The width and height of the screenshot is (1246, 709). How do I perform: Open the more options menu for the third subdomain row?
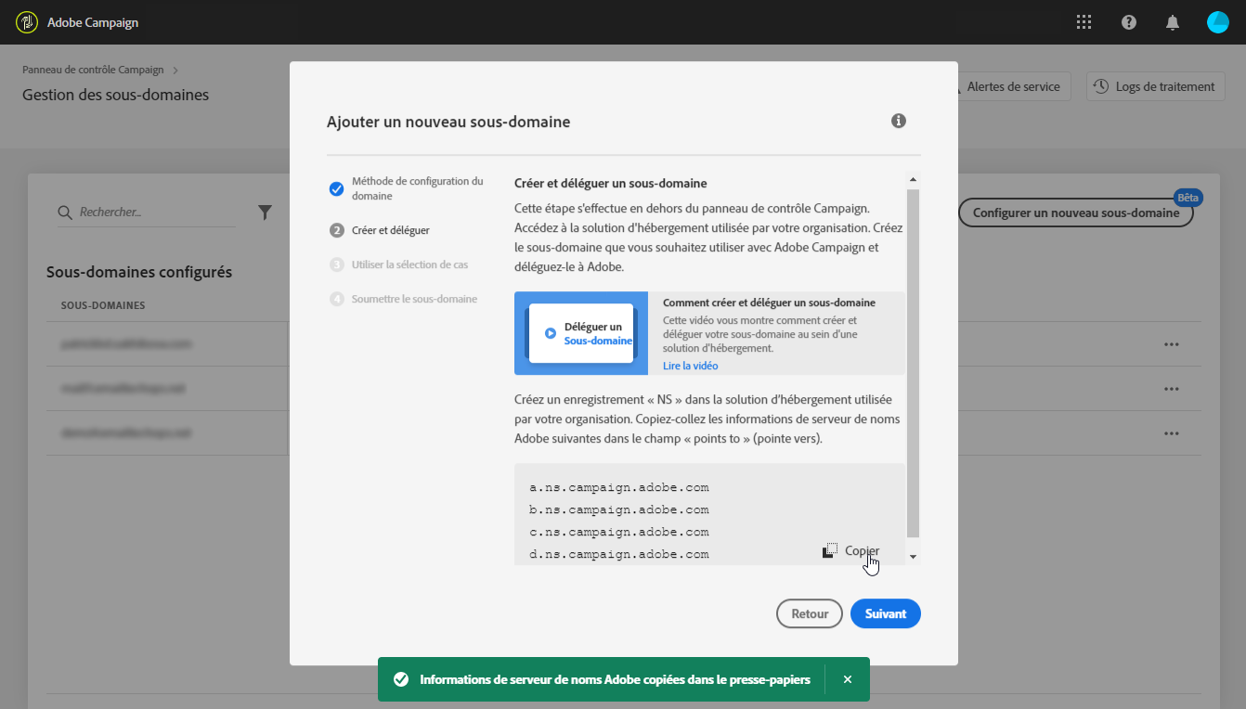(x=1172, y=433)
